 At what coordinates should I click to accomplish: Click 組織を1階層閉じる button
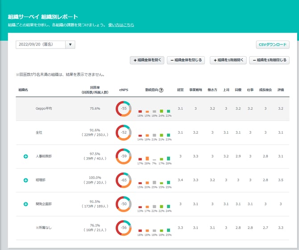[x=269, y=60]
